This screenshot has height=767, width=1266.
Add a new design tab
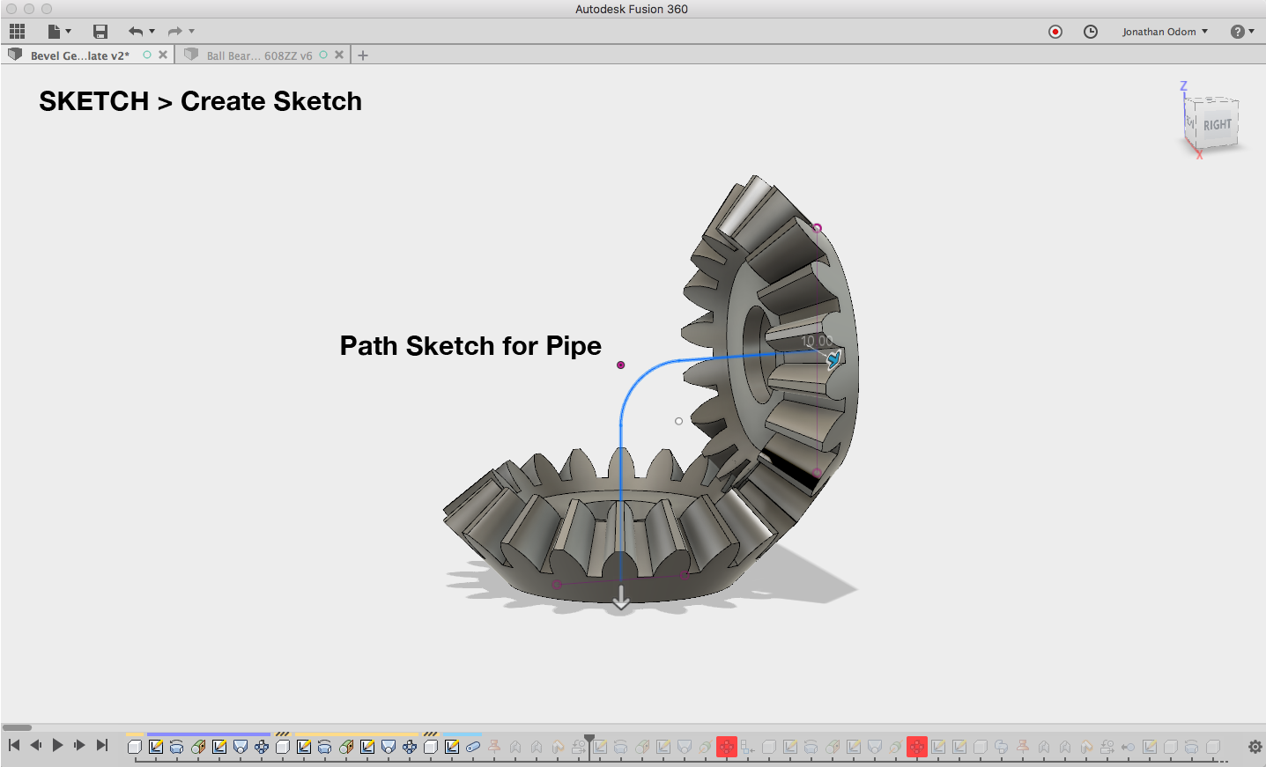click(363, 55)
